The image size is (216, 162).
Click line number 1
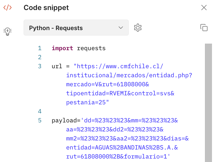tap(40, 48)
